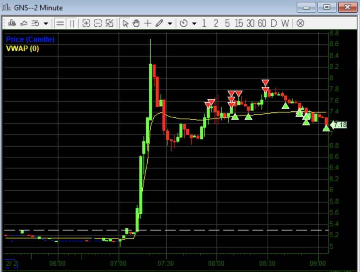Click the 08:30 time axis label
360x272 pixels.
(x=267, y=263)
